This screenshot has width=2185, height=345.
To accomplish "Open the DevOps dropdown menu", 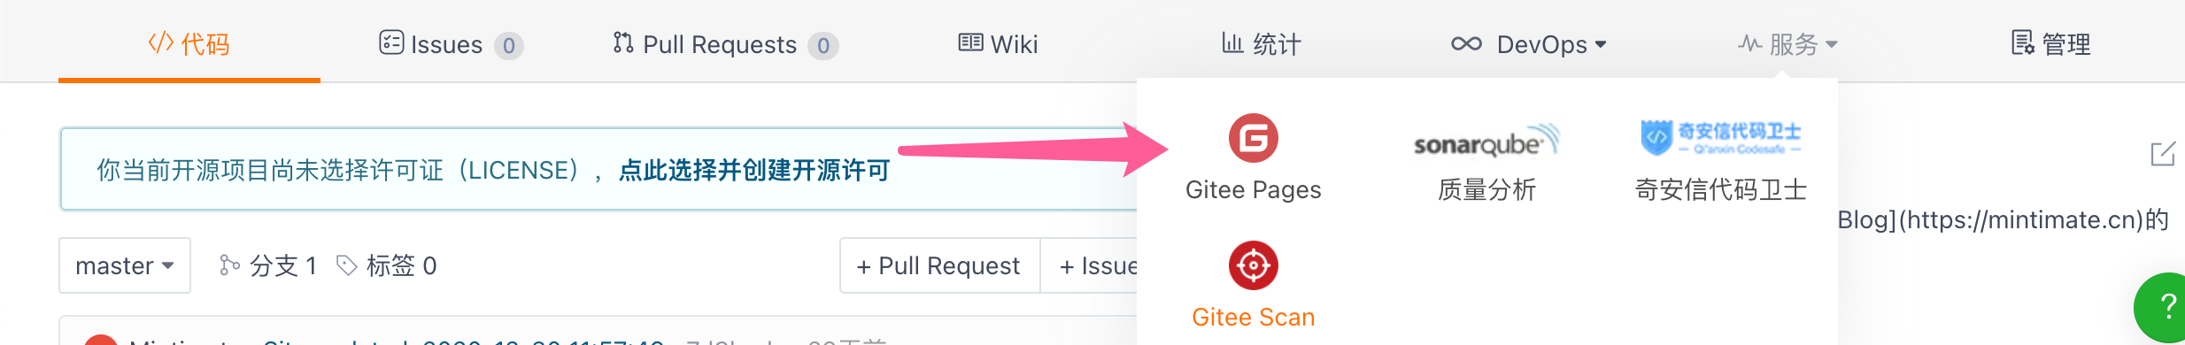I will coord(1529,44).
